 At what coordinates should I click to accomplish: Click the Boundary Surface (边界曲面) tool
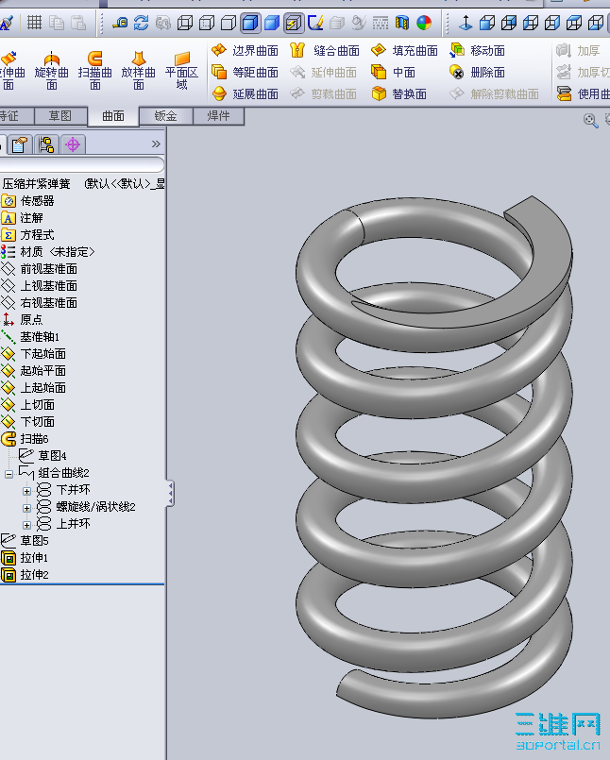245,50
